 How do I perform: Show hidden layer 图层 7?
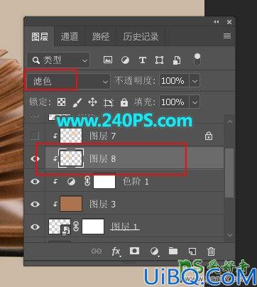coord(35,136)
